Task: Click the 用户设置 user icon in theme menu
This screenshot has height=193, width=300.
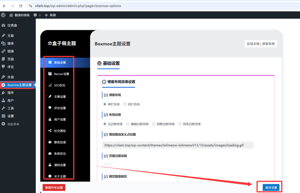Action: pyautogui.click(x=50, y=119)
